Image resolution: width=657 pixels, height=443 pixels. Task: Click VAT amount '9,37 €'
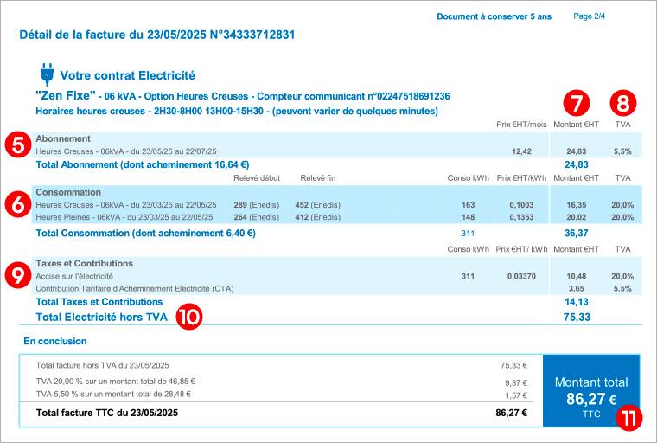point(516,383)
